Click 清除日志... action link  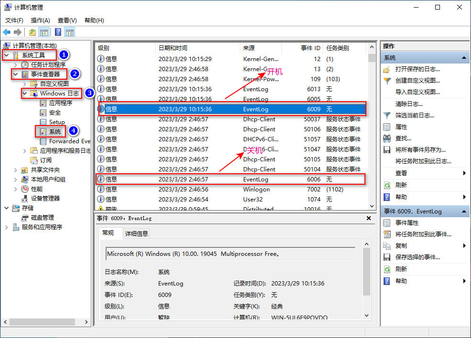[409, 104]
